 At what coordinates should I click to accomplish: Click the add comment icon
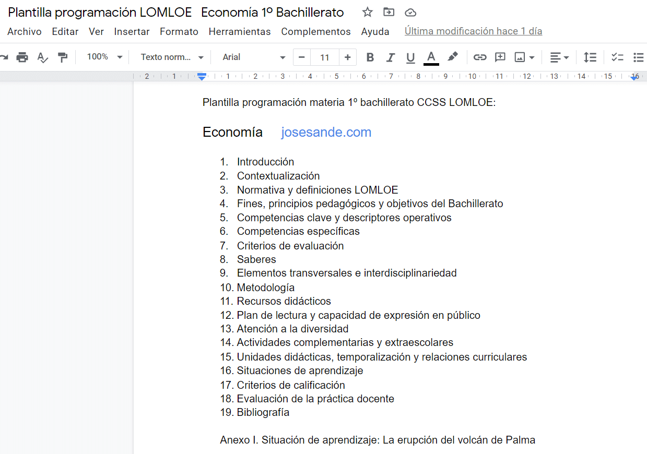(x=500, y=57)
